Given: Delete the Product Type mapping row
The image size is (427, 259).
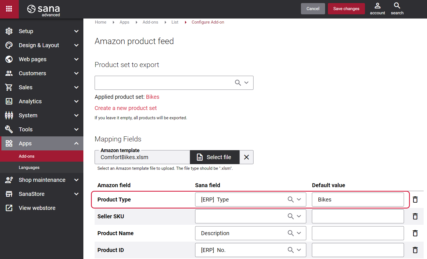Looking at the screenshot, I should point(415,200).
